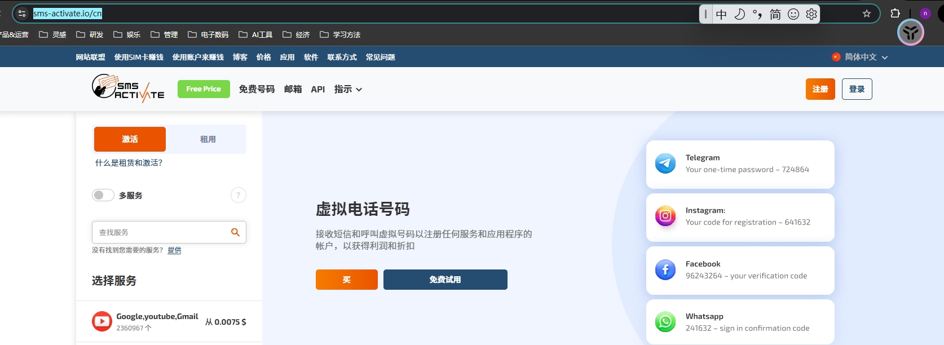Click the Telegram icon in notification card
Image resolution: width=944 pixels, height=345 pixels.
pyautogui.click(x=665, y=163)
